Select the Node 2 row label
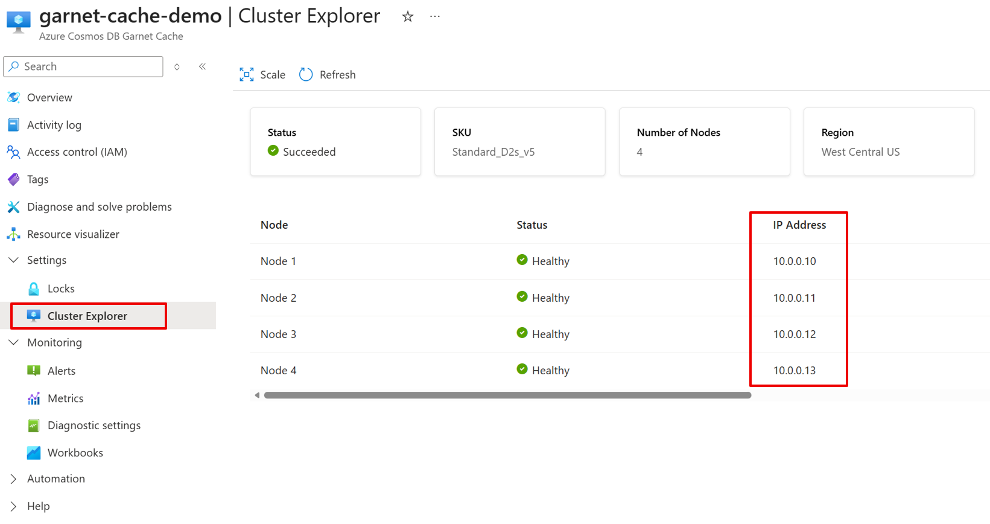The height and width of the screenshot is (524, 990). click(x=278, y=298)
